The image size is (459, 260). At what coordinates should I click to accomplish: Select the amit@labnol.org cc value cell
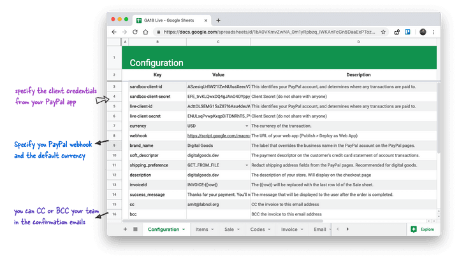(219, 204)
